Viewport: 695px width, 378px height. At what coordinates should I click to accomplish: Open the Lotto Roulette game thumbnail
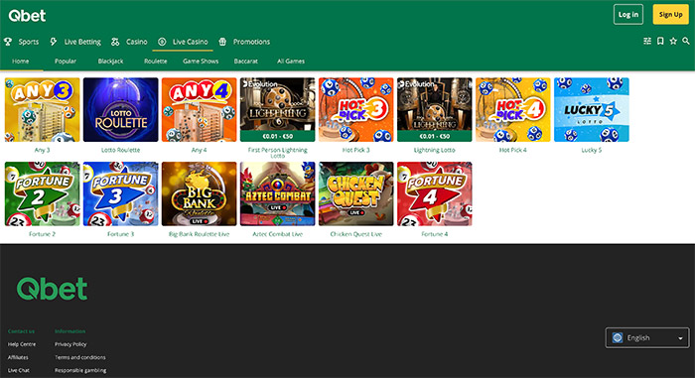[120, 110]
